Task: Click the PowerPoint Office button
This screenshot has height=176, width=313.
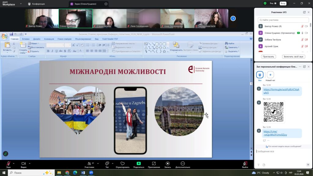Action: point(4,36)
